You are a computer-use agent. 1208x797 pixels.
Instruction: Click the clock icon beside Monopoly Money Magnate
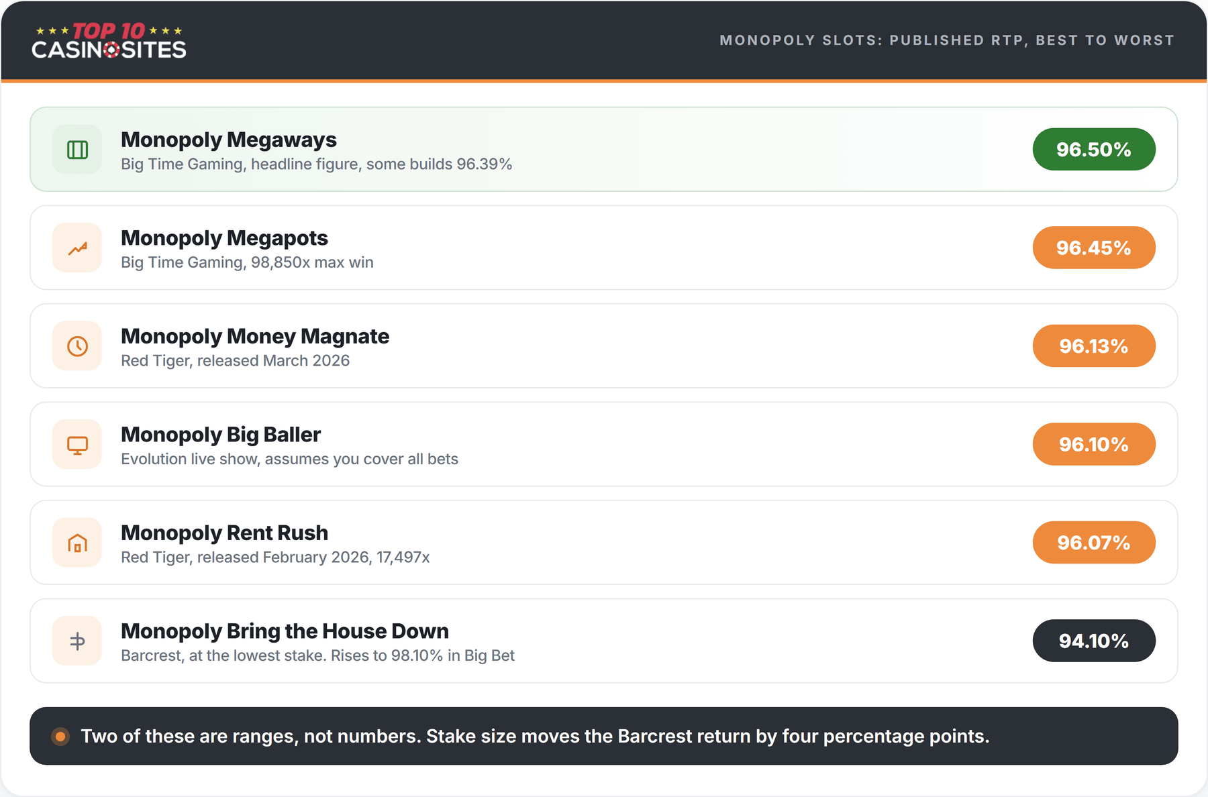coord(77,346)
